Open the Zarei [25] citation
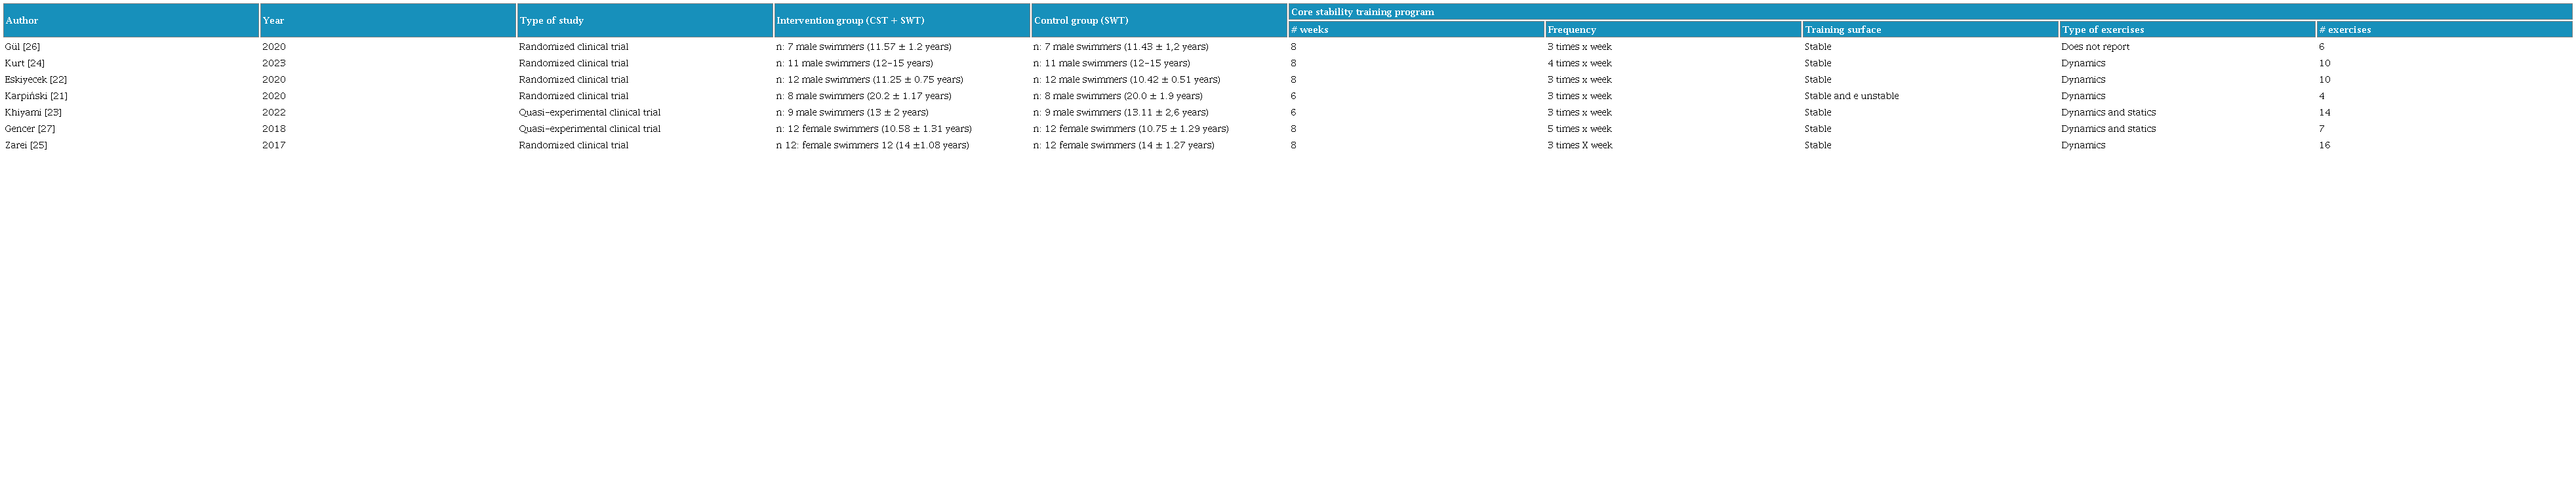The height and width of the screenshot is (479, 2576). [26, 146]
